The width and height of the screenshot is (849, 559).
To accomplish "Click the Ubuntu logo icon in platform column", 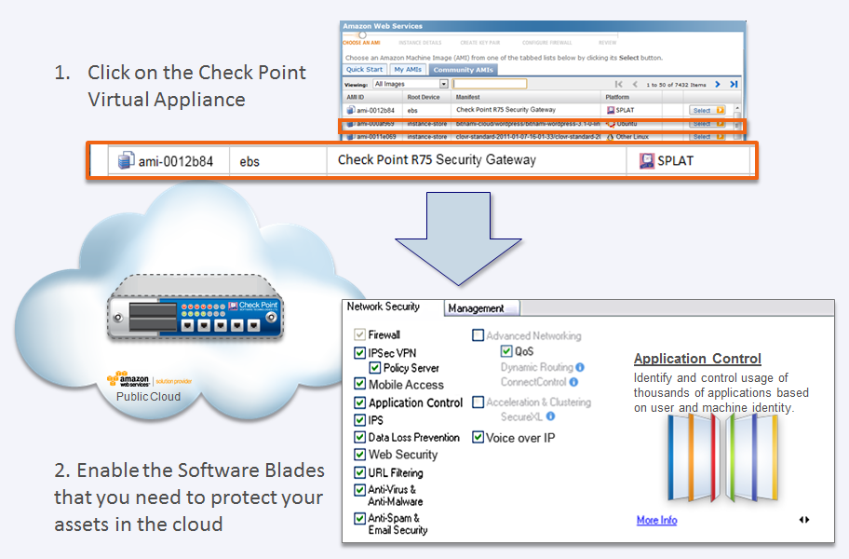I will point(611,124).
